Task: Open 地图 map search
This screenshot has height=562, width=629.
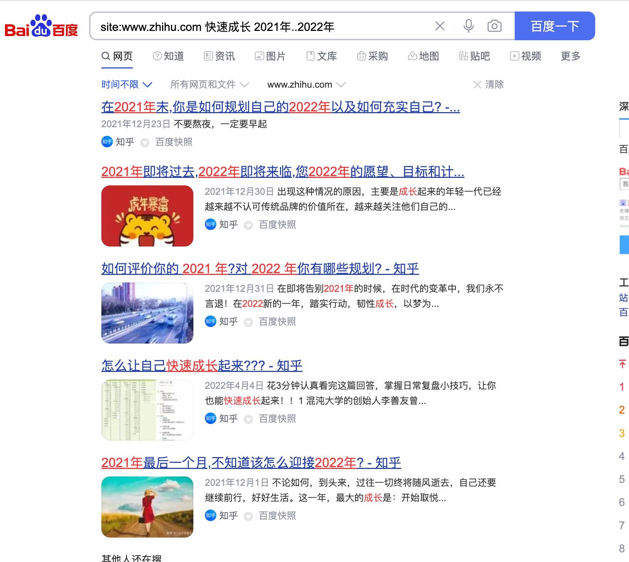Action: (424, 56)
